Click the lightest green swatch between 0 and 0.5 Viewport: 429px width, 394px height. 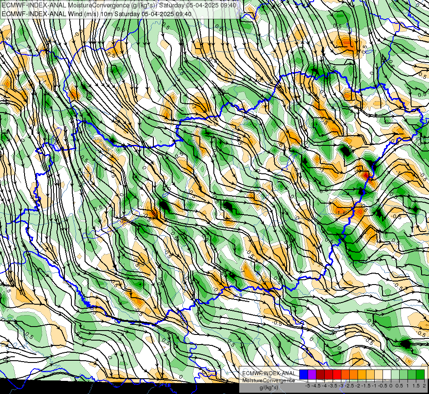click(395, 374)
